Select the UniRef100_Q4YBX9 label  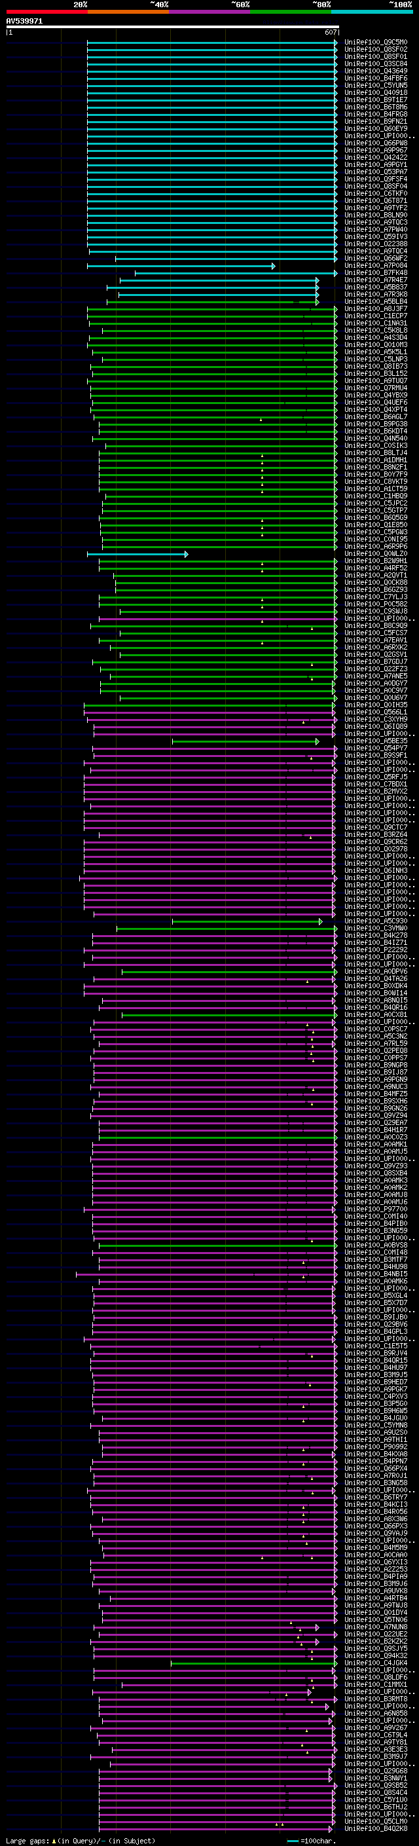pos(376,396)
